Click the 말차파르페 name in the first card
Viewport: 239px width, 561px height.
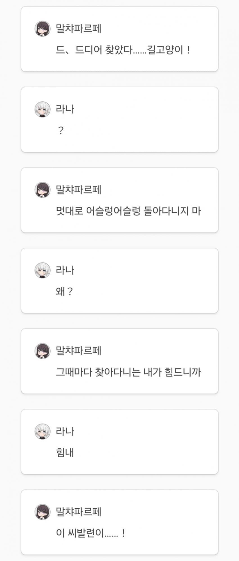[78, 28]
